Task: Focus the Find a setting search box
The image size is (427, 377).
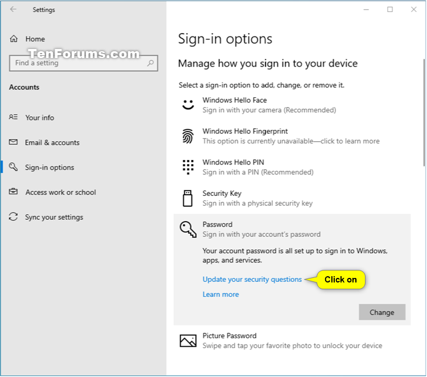Action: (83, 63)
